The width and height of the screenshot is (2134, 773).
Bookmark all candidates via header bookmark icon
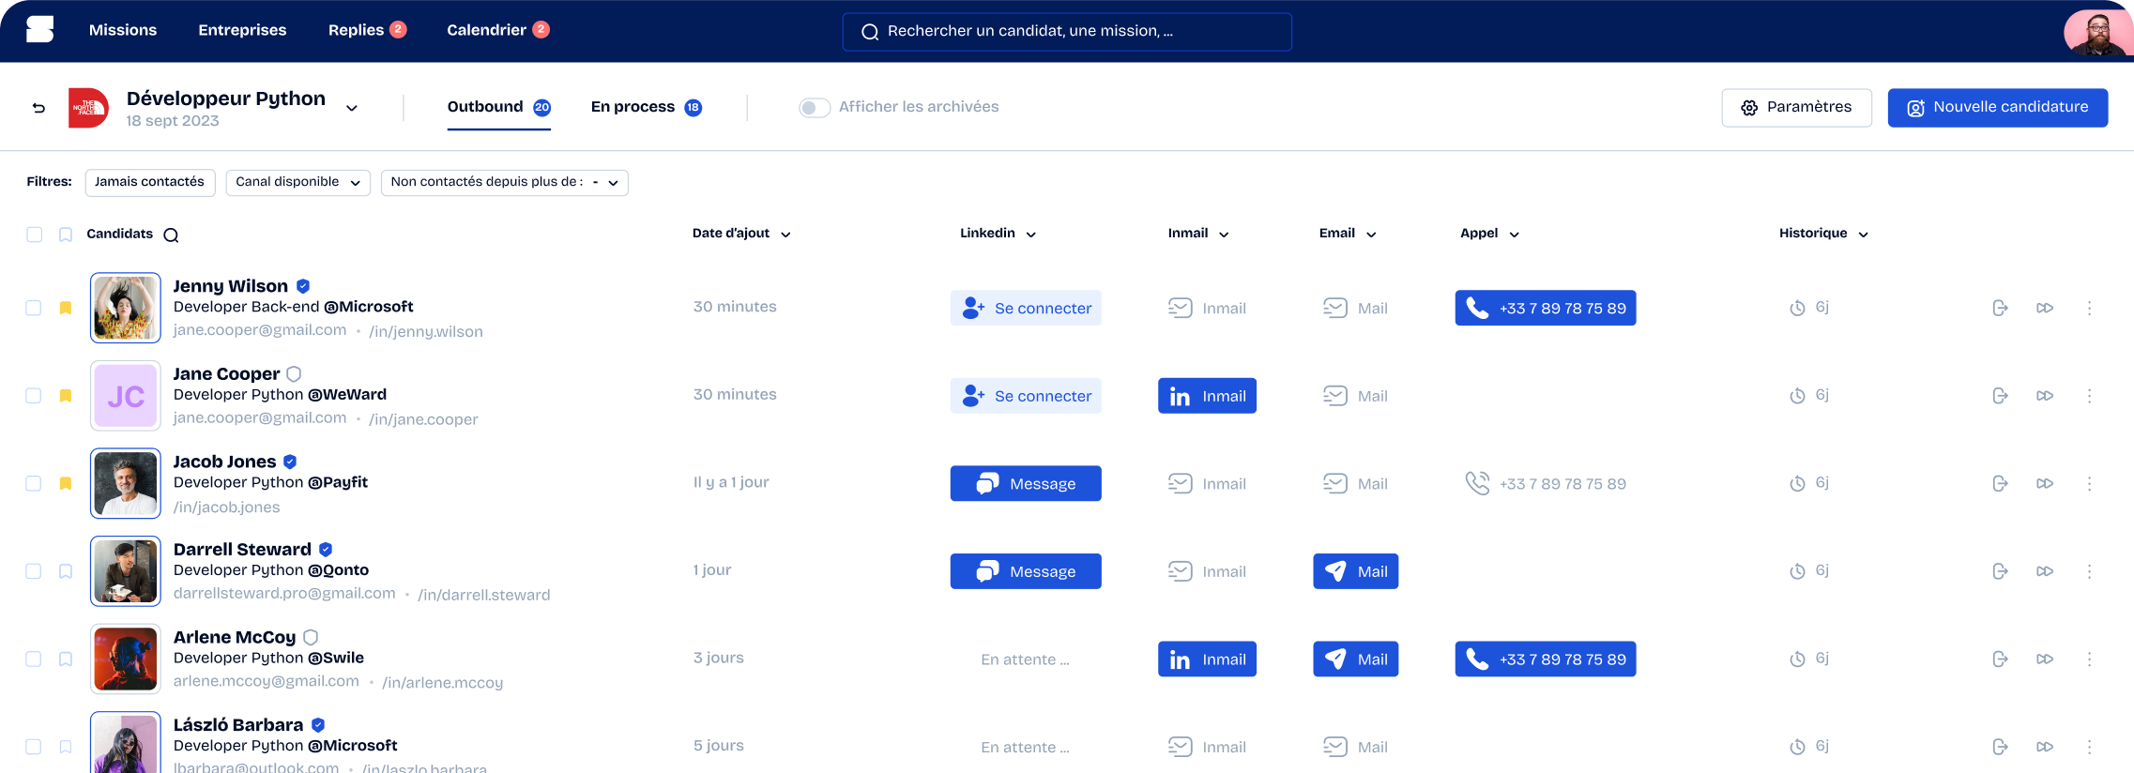pyautogui.click(x=66, y=235)
